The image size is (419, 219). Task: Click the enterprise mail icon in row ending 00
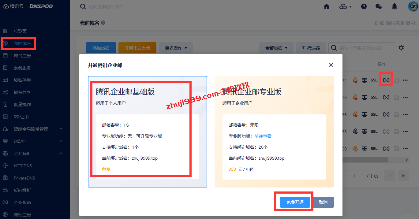click(386, 149)
